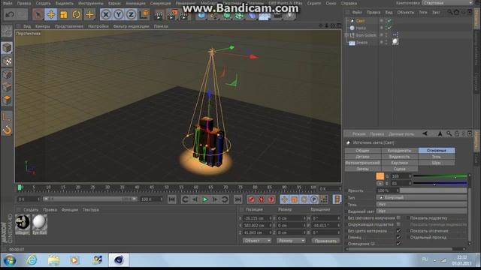Image resolution: width=481 pixels, height=270 pixels.
Task: Activate the Scale tool
Action: point(63,15)
